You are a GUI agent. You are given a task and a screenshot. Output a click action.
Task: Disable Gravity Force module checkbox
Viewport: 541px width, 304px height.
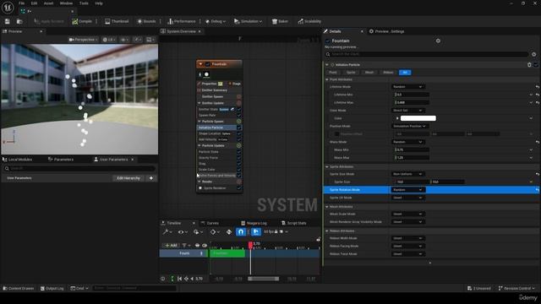coord(238,158)
